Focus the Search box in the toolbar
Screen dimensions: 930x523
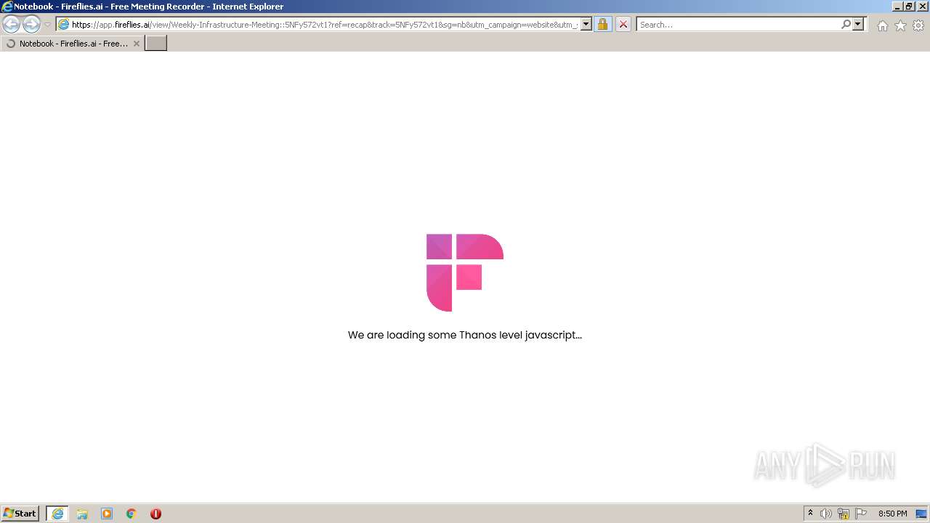pos(738,25)
